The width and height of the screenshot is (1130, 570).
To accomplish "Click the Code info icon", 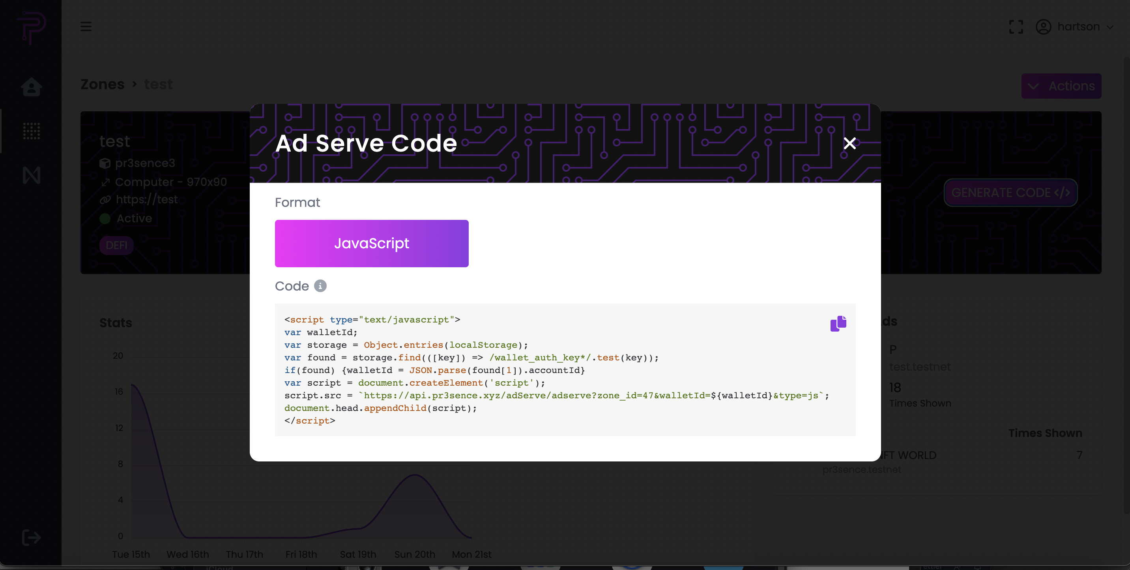I will pyautogui.click(x=320, y=286).
